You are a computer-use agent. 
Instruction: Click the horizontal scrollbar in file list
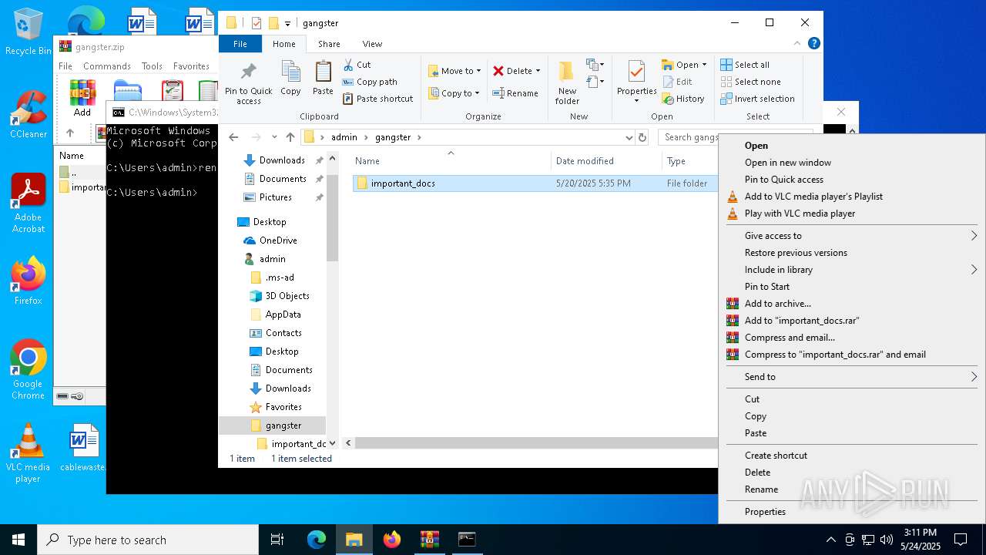pyautogui.click(x=536, y=443)
